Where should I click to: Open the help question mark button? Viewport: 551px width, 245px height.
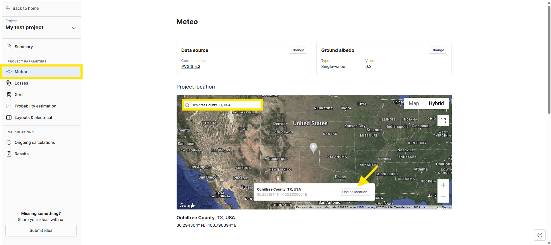540,235
